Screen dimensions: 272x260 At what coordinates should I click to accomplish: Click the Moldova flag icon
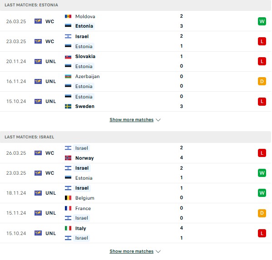[68, 16]
